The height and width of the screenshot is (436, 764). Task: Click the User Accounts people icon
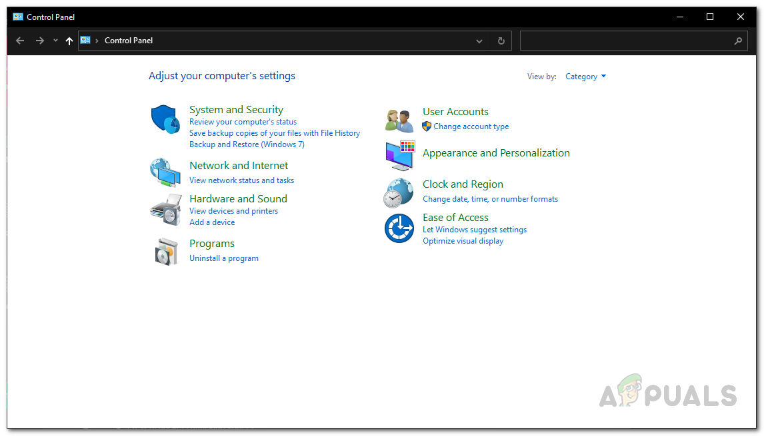pyautogui.click(x=399, y=120)
